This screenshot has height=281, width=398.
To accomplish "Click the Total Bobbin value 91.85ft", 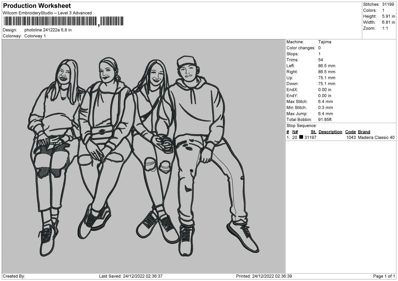I will (325, 120).
